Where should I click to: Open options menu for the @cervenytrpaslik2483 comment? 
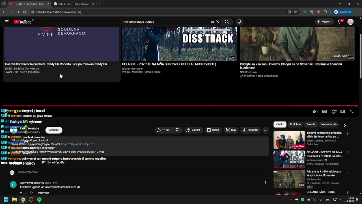pos(265,183)
